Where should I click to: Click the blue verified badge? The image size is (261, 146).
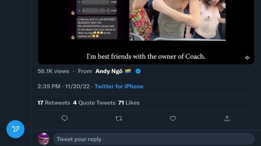coord(138,71)
